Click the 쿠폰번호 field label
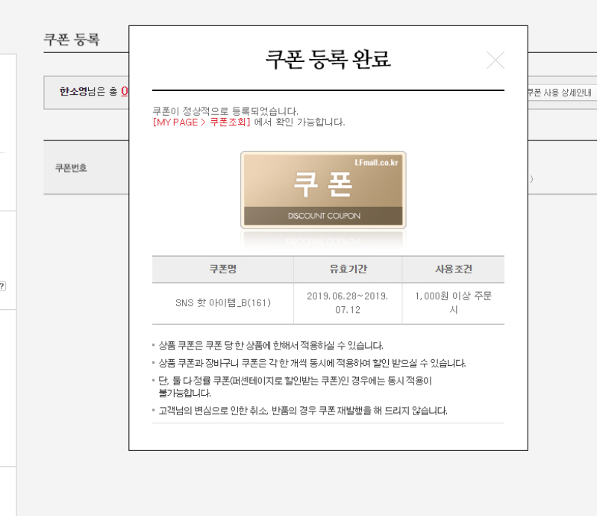The image size is (597, 516). 71,168
